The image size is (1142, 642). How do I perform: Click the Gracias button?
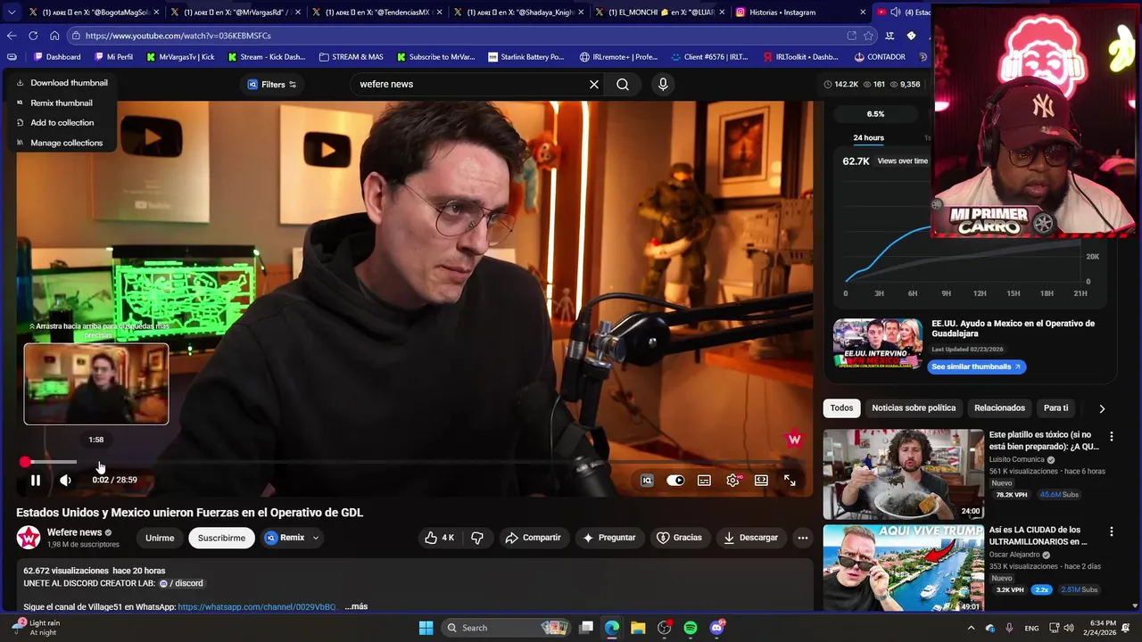coord(679,538)
